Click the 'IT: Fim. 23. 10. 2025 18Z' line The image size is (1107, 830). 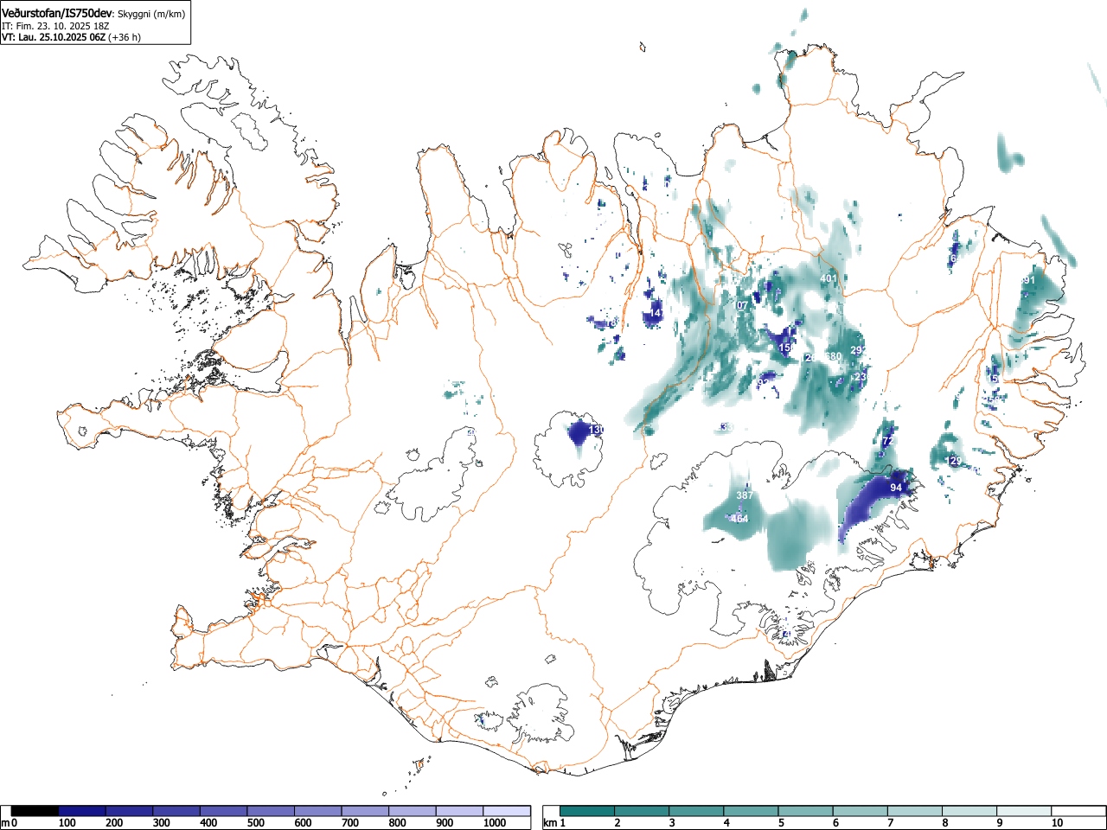(x=55, y=26)
